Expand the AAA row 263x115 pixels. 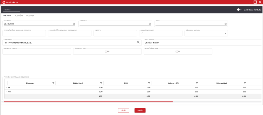pyautogui.click(x=6, y=92)
